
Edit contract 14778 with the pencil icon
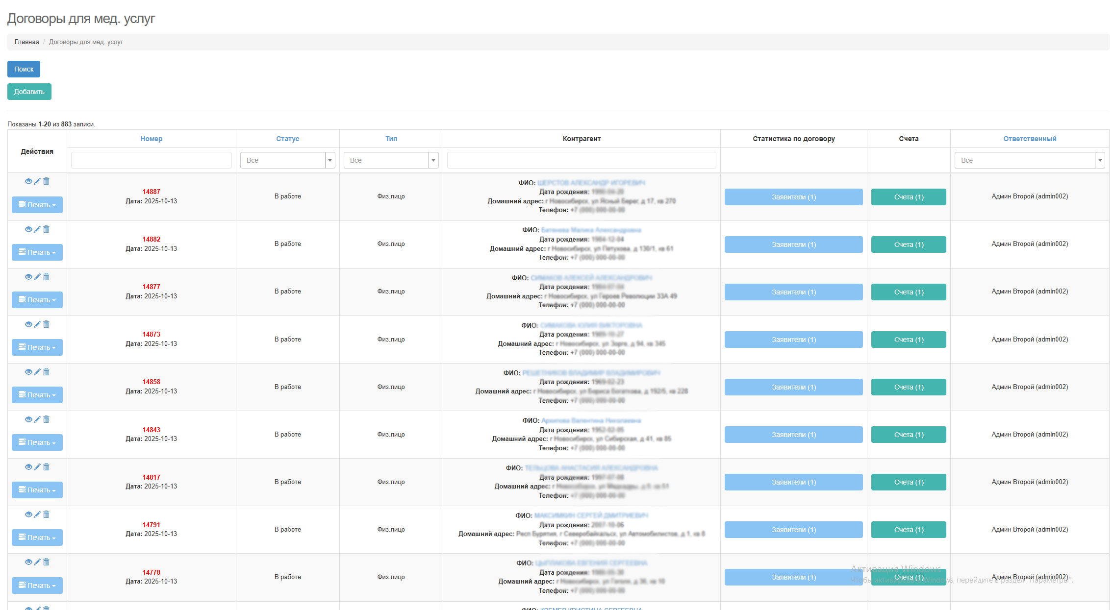tap(37, 562)
